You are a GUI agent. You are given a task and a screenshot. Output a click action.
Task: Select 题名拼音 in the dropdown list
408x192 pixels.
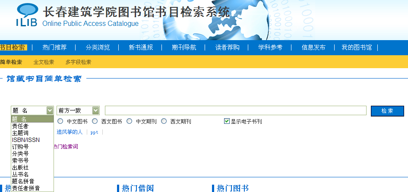[x=32, y=181]
